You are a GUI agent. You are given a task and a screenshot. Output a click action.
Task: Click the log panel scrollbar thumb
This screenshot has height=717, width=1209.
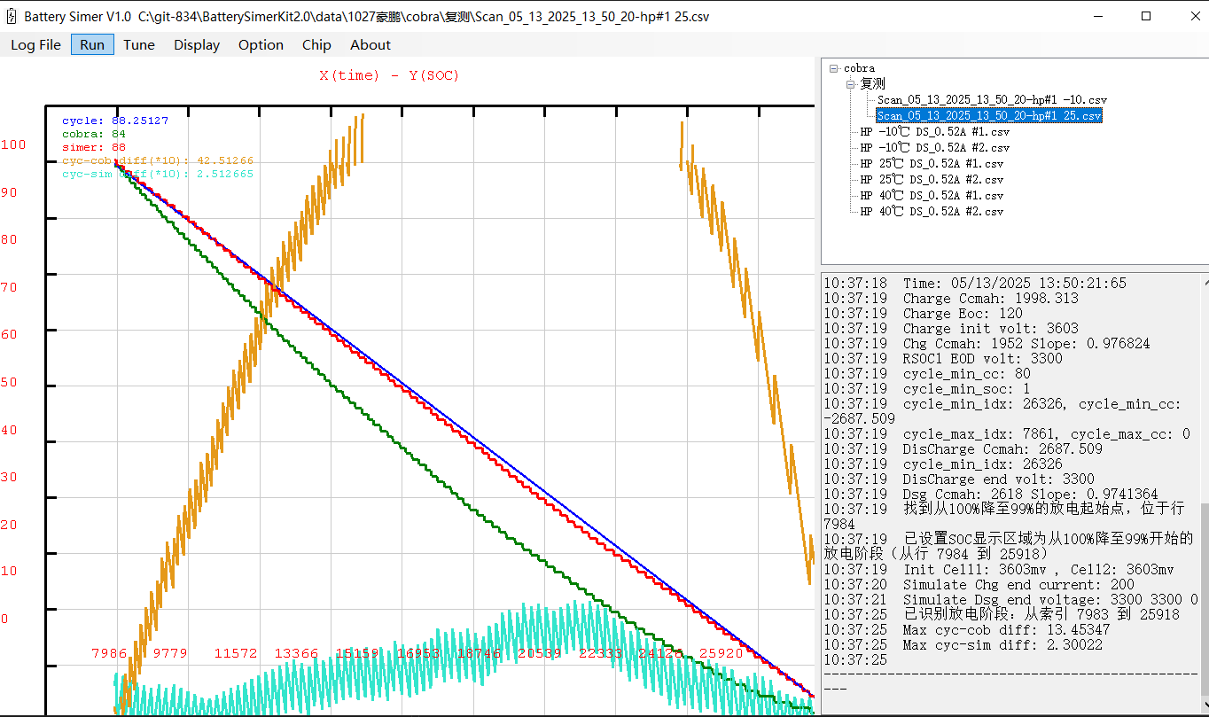click(1204, 600)
